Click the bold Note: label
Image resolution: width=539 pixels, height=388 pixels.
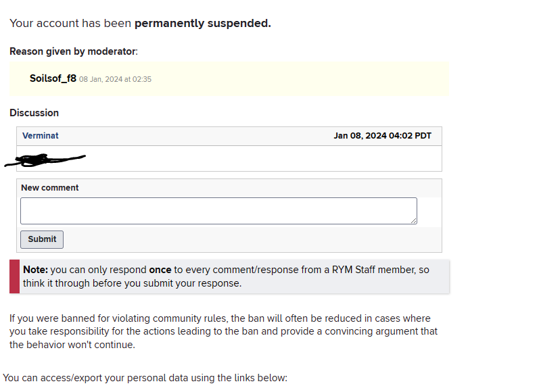[35, 270]
